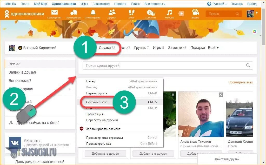
Task: Click the leftmost Добавить в друзья button
Action: pyautogui.click(x=105, y=154)
